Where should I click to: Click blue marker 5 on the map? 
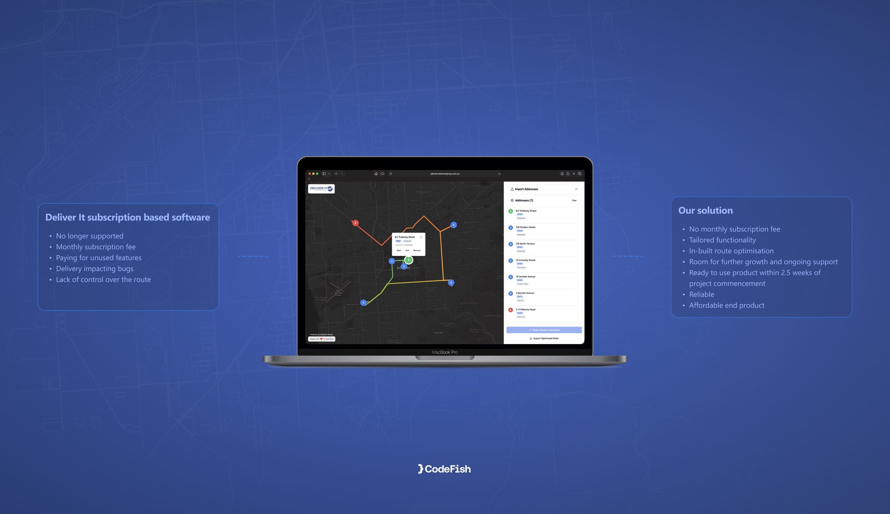(451, 282)
